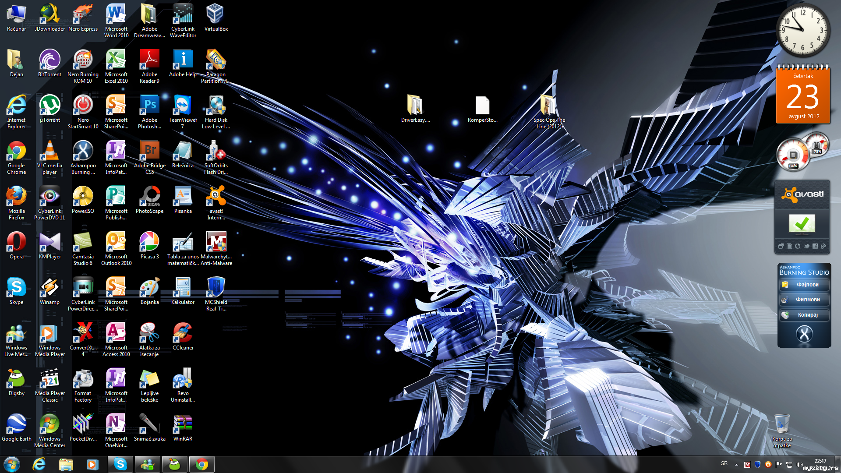
Task: Click Фајлови button in Burning Studio gadget
Action: pyautogui.click(x=804, y=285)
